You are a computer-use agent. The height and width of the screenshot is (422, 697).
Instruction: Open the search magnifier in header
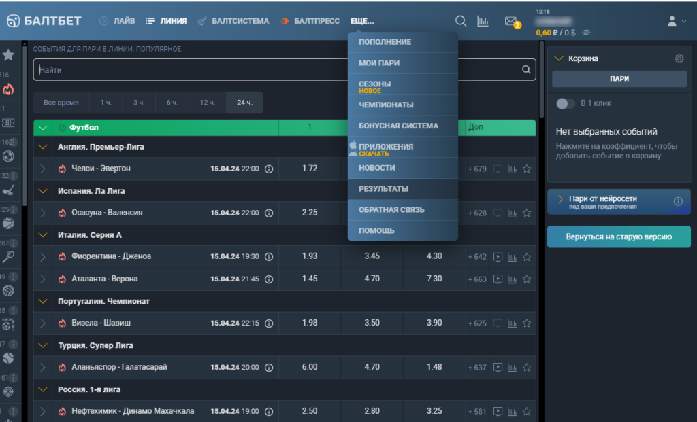coord(461,21)
